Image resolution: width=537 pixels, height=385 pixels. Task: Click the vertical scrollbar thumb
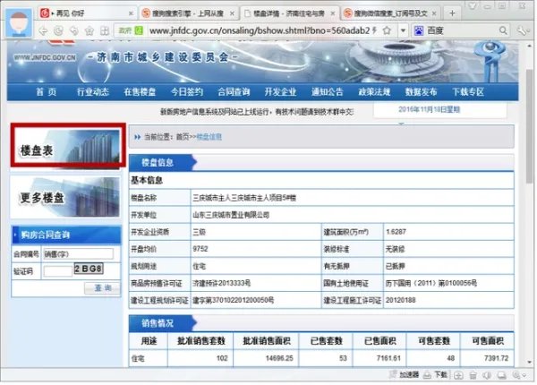click(530, 126)
